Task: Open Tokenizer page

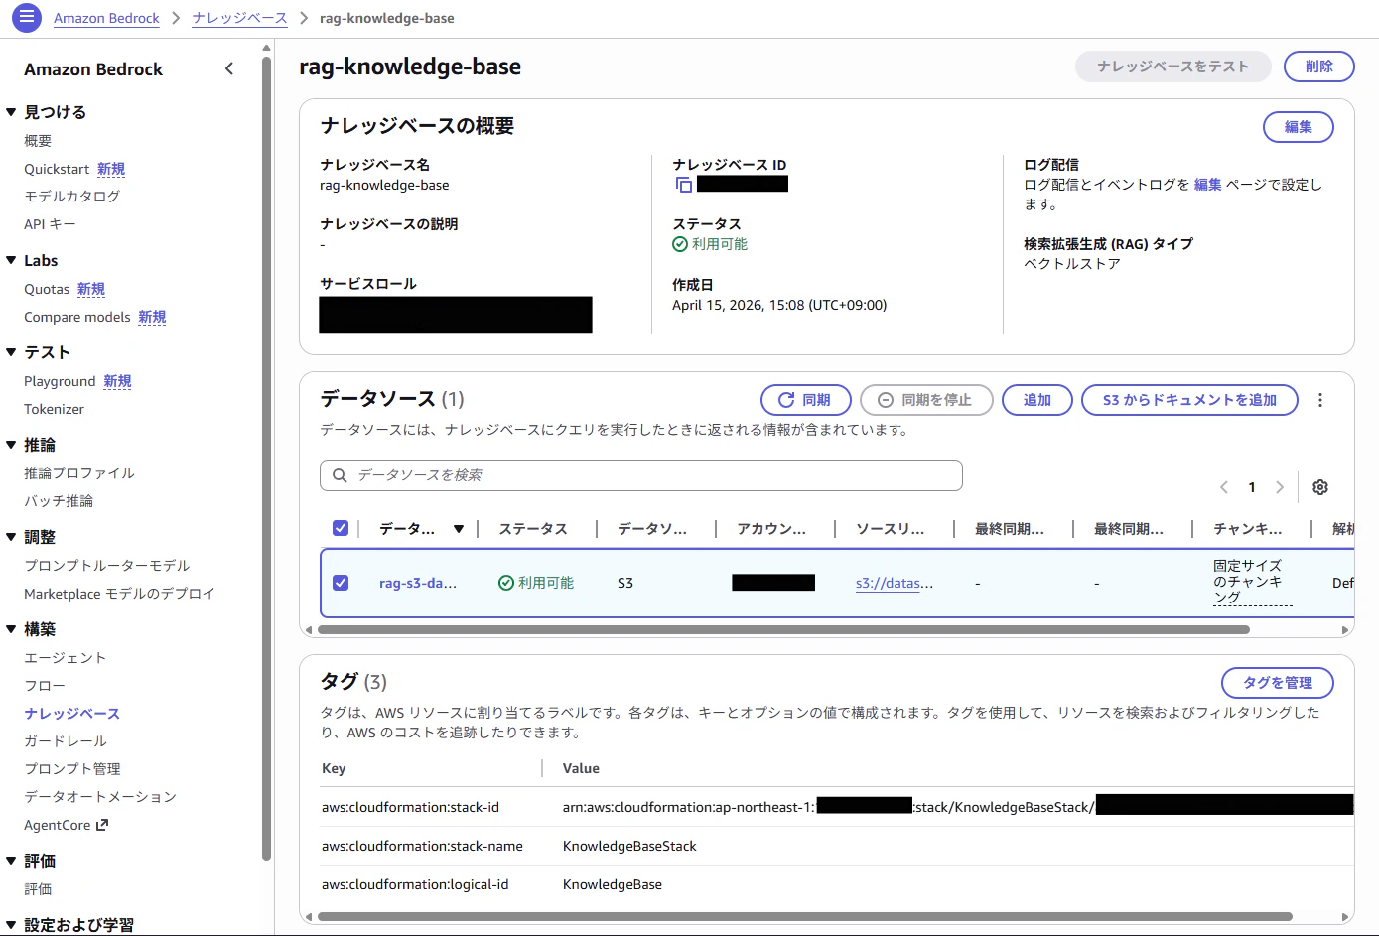Action: [54, 409]
